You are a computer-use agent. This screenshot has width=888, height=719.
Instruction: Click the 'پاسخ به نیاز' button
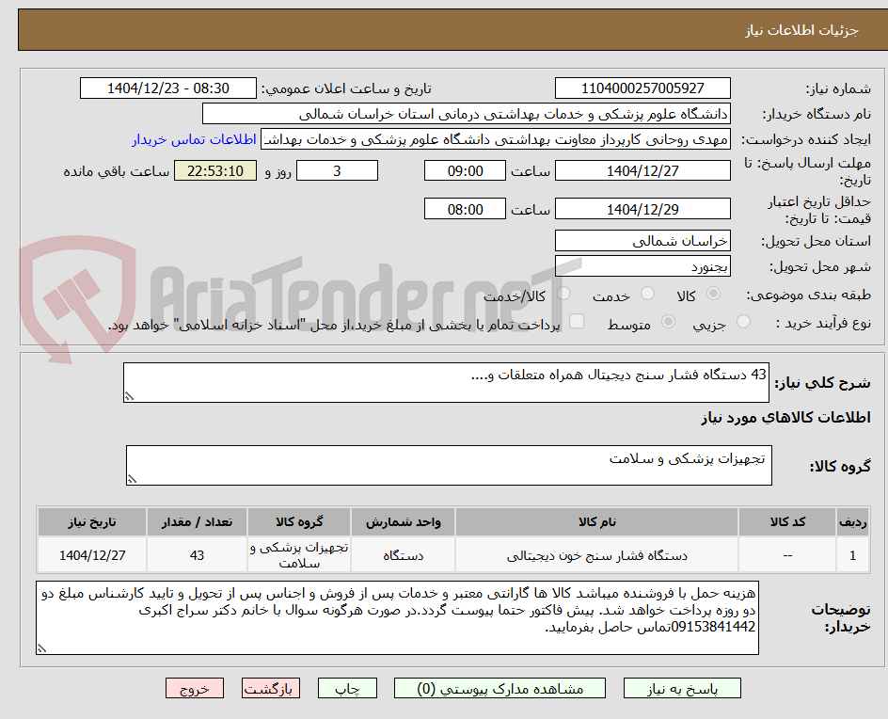682,688
